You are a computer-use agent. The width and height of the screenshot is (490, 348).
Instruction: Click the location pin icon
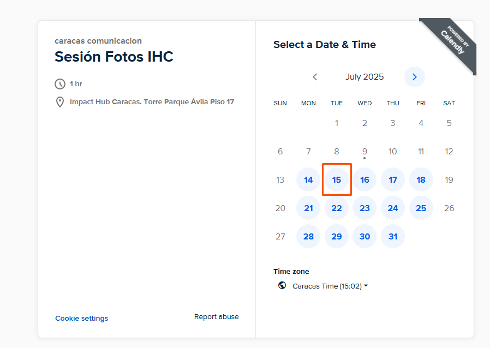point(60,102)
